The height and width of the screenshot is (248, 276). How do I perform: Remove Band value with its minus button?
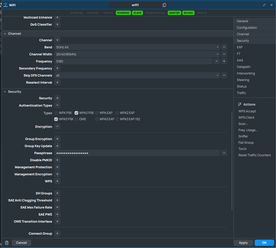point(224,47)
